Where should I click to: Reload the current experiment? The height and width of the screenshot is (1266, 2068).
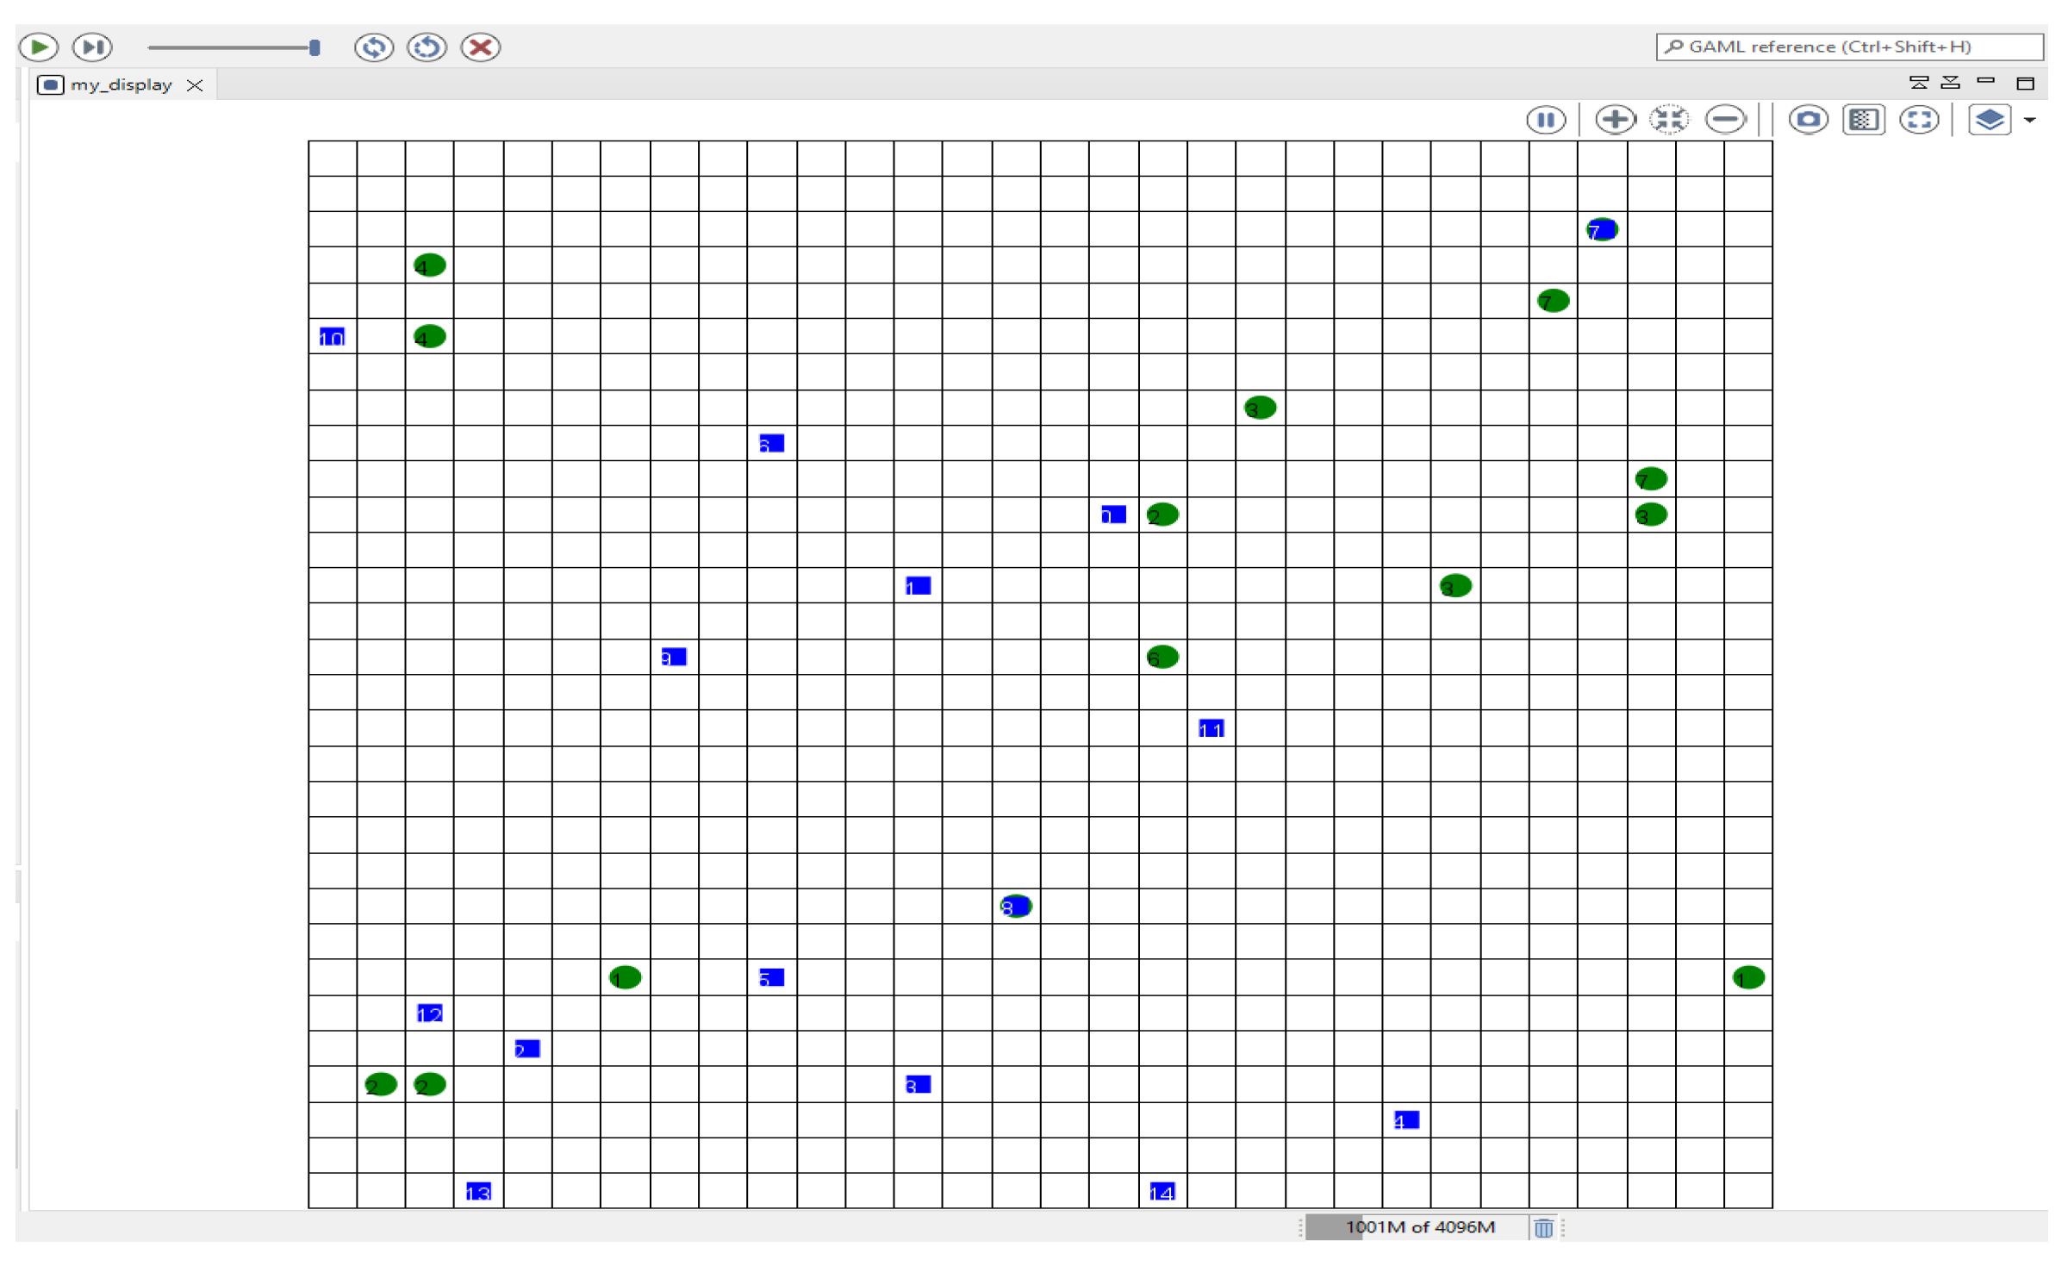[427, 47]
